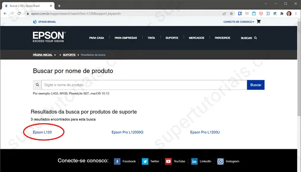Reload the Epson search page
Screen dimensions: 301x172
[x=19, y=13]
